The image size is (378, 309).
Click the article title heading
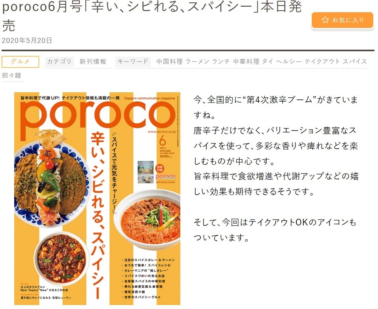click(x=152, y=16)
